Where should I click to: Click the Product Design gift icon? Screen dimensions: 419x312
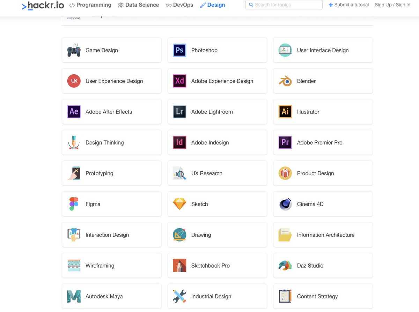(x=285, y=173)
